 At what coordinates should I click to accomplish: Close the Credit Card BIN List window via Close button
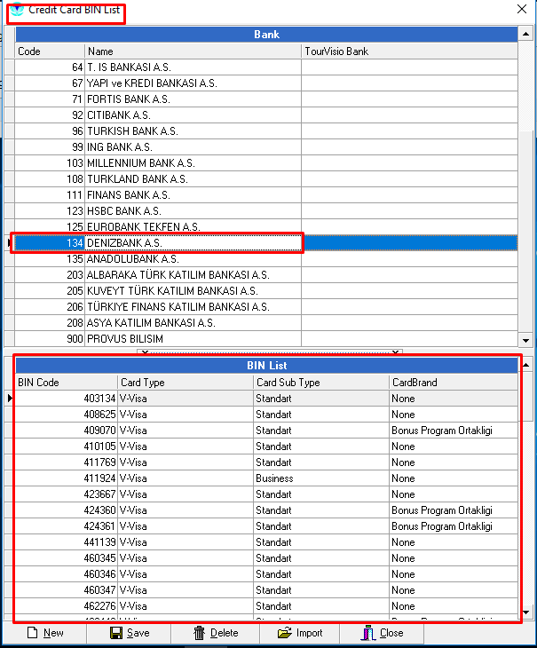[x=382, y=633]
